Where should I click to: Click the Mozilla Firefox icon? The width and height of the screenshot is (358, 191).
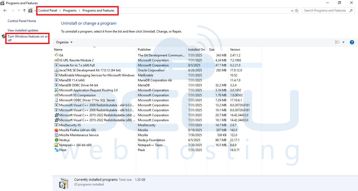pyautogui.click(x=56, y=130)
